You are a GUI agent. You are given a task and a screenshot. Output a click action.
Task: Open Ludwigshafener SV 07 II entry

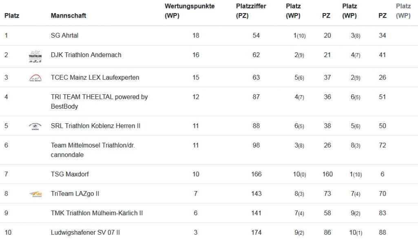pos(85,233)
